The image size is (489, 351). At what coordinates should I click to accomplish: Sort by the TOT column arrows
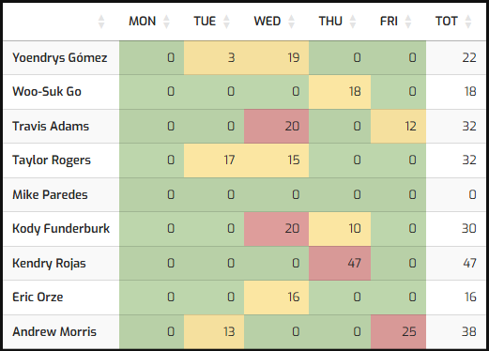point(468,22)
